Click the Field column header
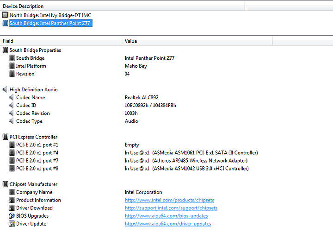The width and height of the screenshot is (333, 252). (x=61, y=41)
